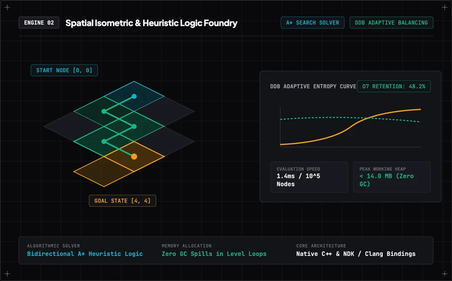Select the DDB ADAPTIVE BALANCING tag
Image resolution: width=452 pixels, height=281 pixels.
pyautogui.click(x=391, y=23)
